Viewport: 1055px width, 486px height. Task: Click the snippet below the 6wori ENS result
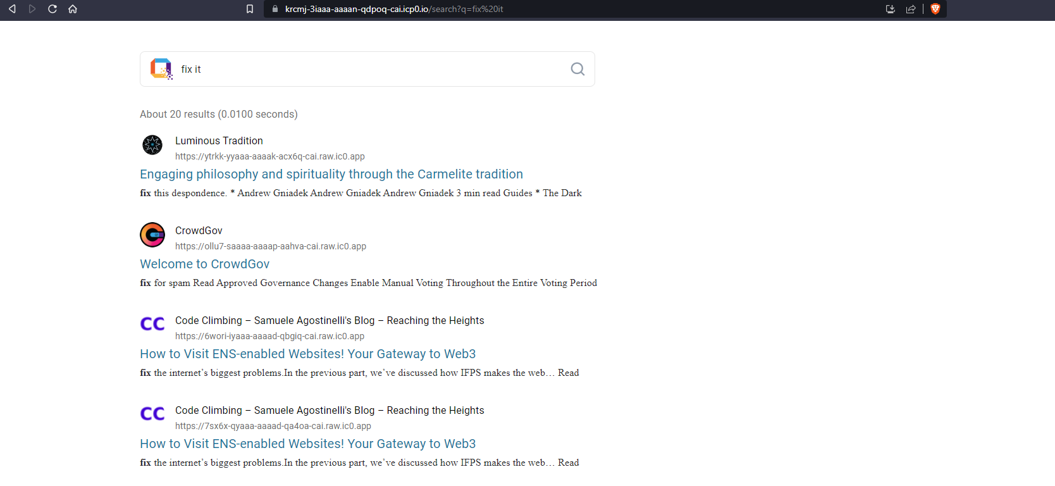pos(359,373)
